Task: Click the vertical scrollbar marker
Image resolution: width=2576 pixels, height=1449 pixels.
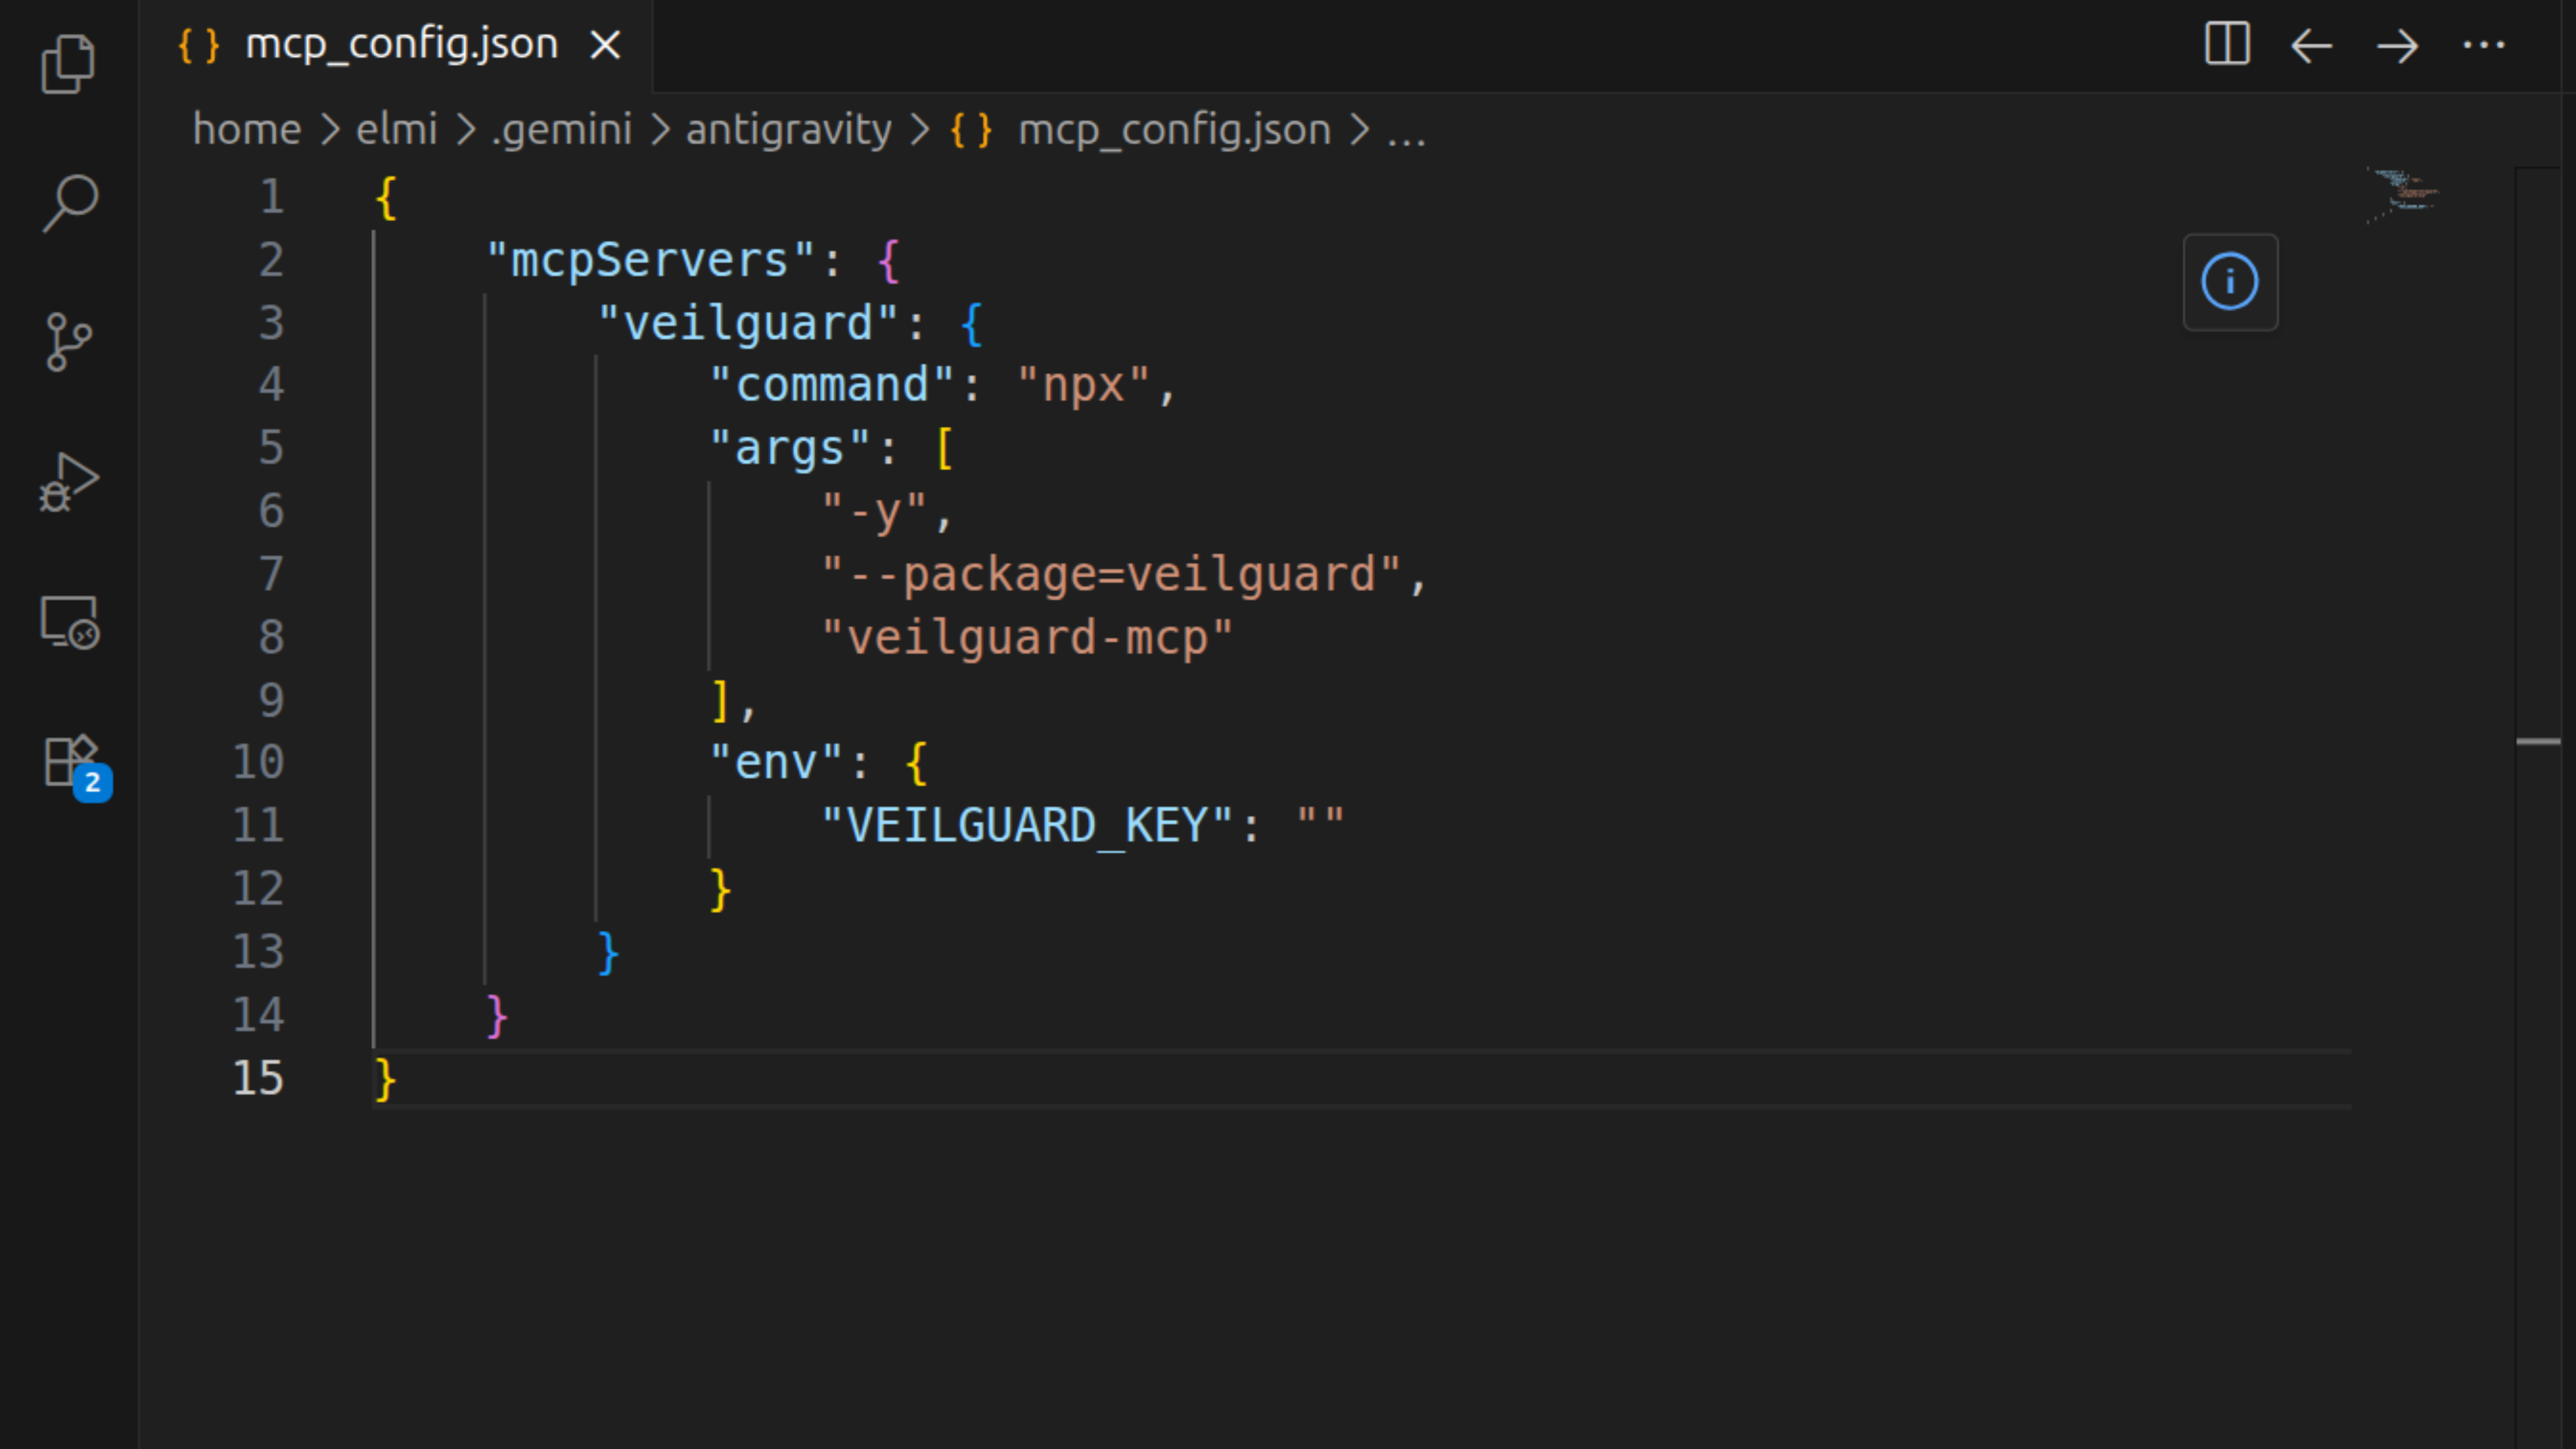Action: point(2538,741)
